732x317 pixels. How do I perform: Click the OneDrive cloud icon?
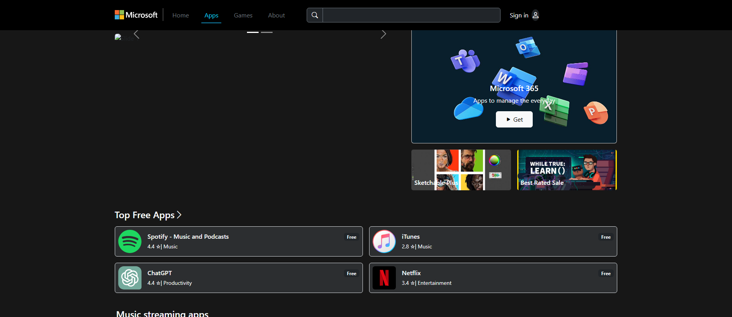click(468, 109)
